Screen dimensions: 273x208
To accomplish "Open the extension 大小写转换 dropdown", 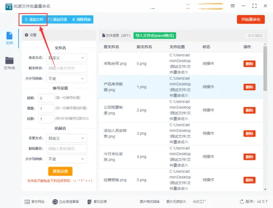I will pyautogui.click(x=67, y=159).
